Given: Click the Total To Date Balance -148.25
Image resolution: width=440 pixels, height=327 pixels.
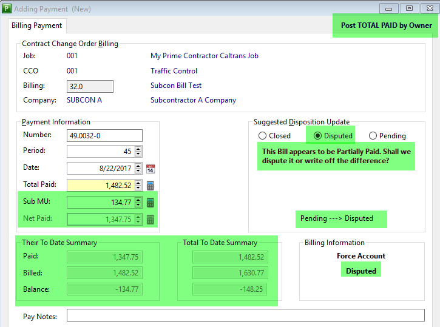Looking at the screenshot, I should click(x=230, y=289).
